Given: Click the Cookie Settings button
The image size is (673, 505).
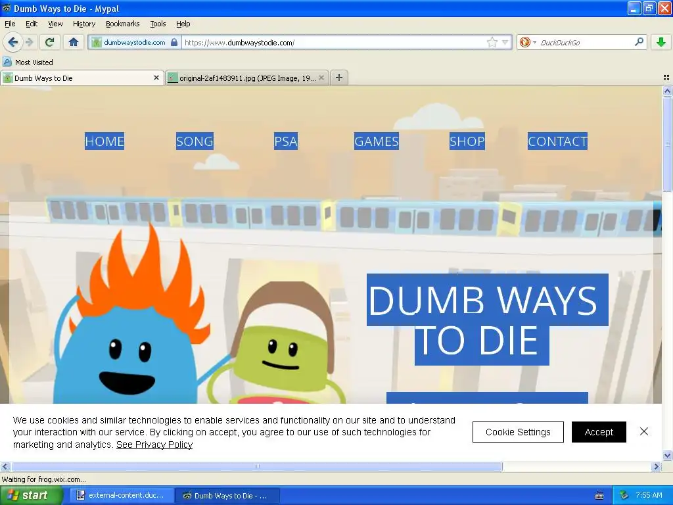Looking at the screenshot, I should 518,432.
